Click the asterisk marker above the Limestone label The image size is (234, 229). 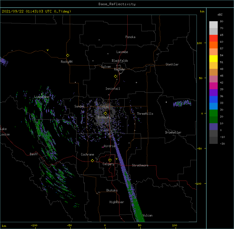click(x=42, y=94)
